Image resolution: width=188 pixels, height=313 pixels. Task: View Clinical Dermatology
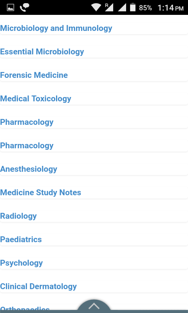tap(38, 286)
